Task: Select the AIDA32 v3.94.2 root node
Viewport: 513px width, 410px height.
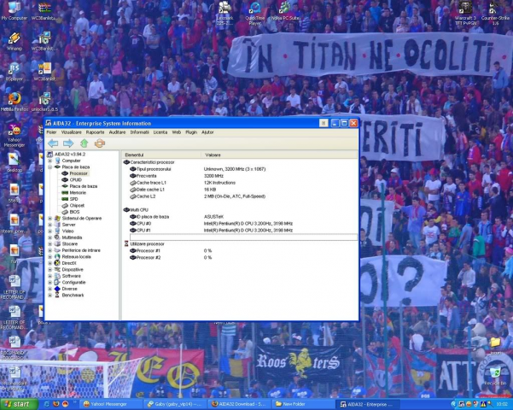Action: coord(70,154)
